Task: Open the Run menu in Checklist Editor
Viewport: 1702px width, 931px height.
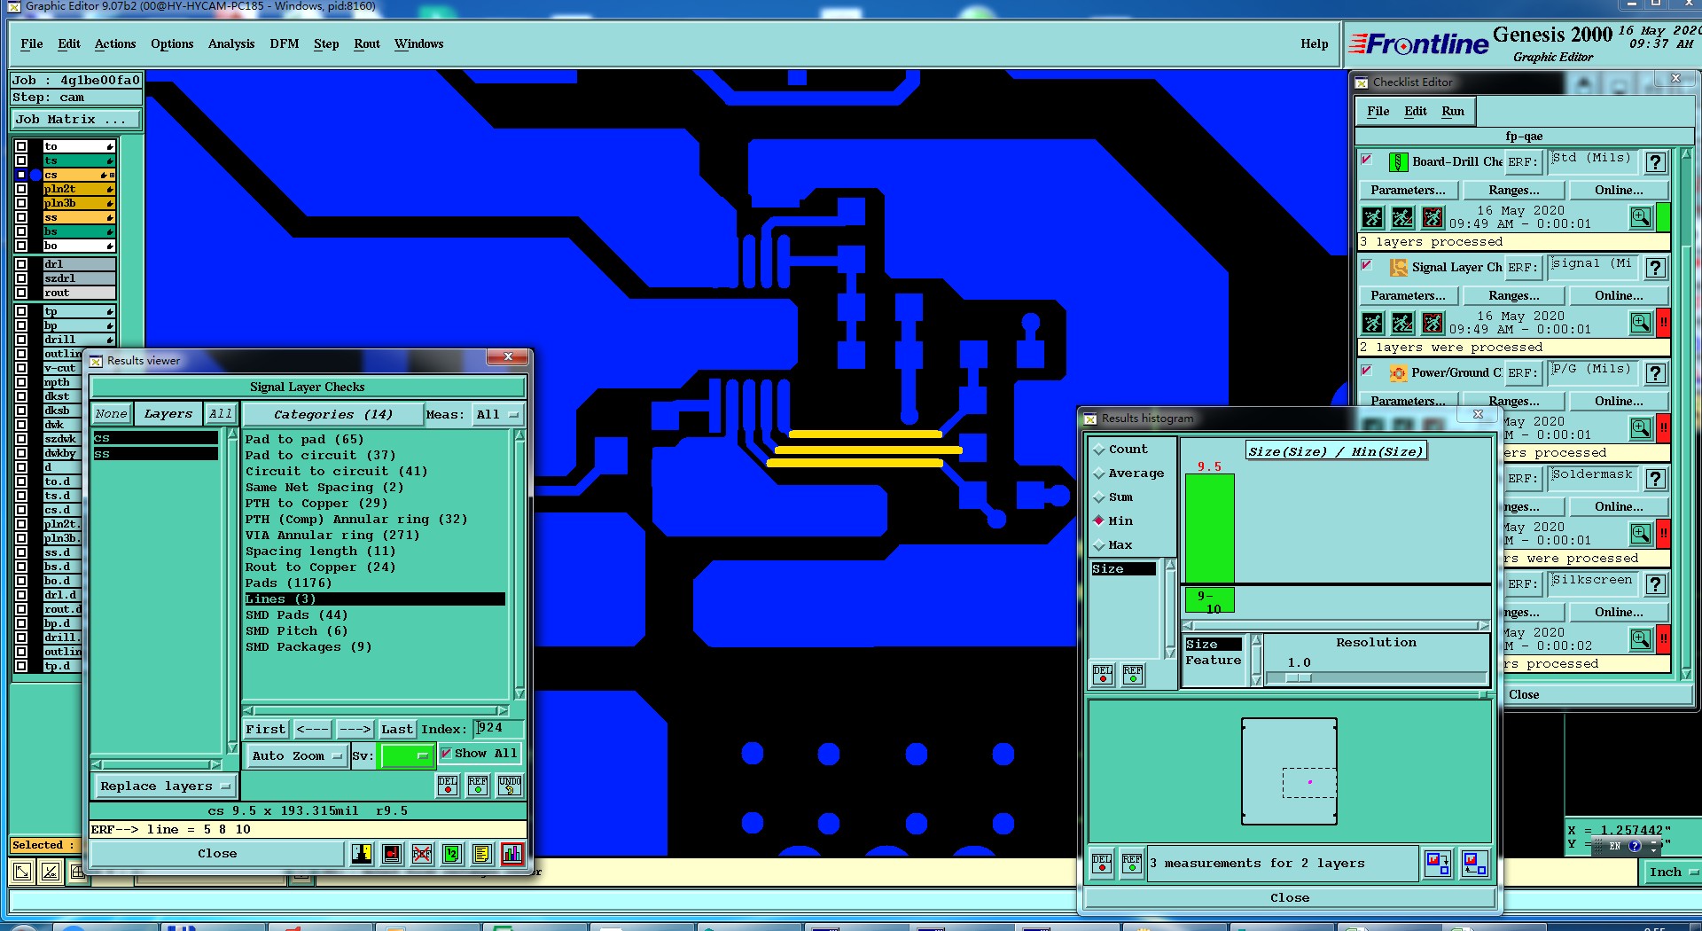Action: click(x=1453, y=111)
